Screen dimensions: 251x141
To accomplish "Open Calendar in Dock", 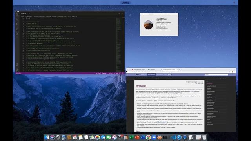I will 75,137.
